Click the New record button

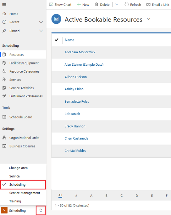(x=83, y=5)
